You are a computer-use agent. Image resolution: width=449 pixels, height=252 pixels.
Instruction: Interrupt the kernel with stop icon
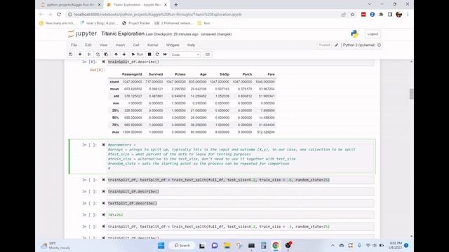[x=149, y=55]
